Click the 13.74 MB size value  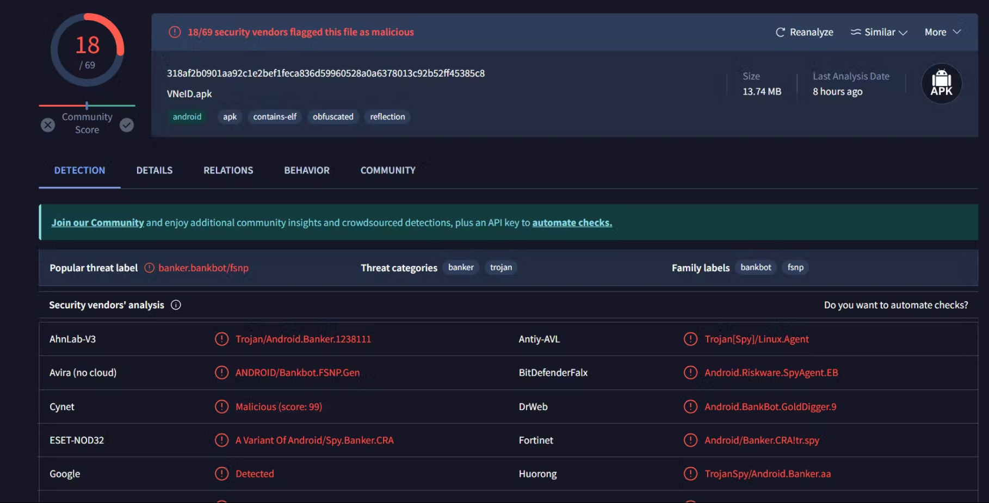762,91
